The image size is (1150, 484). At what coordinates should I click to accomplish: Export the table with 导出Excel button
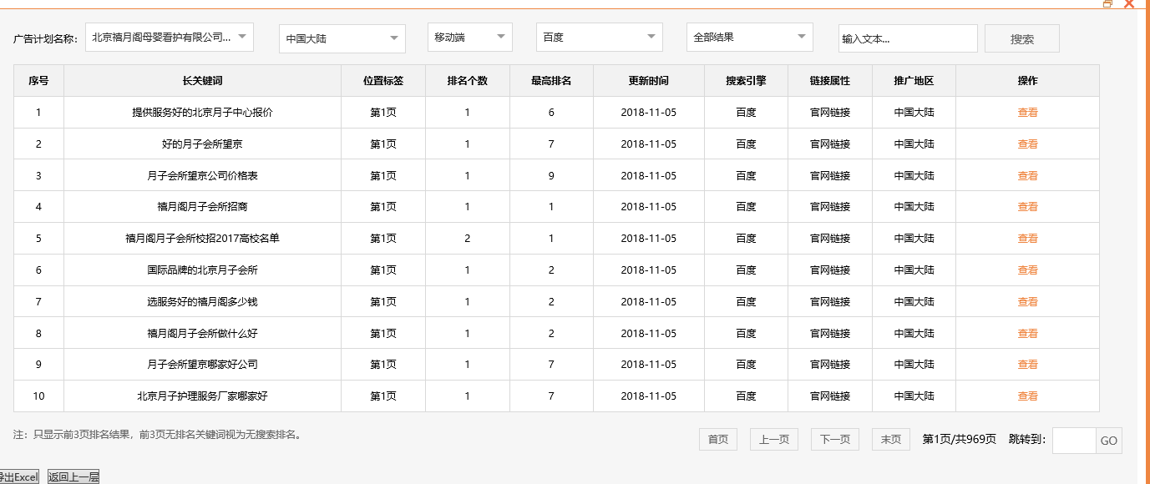[18, 475]
